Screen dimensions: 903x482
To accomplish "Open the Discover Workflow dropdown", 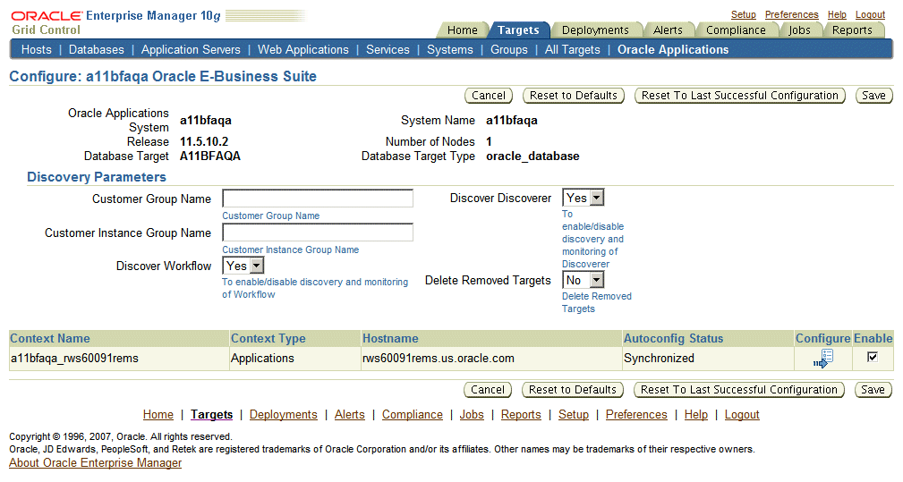I will pos(243,266).
